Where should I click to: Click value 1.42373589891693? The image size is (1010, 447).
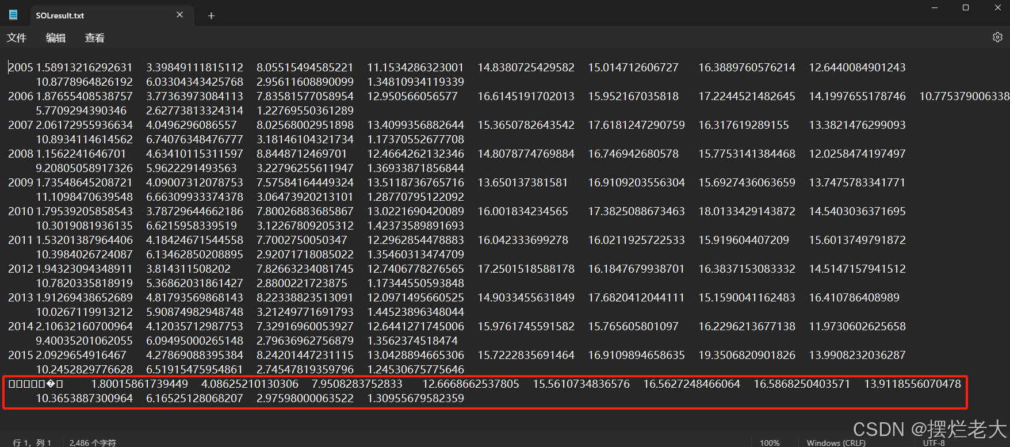tap(415, 226)
